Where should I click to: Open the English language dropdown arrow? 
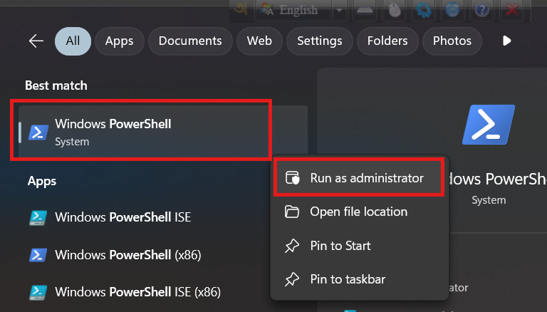coord(338,10)
